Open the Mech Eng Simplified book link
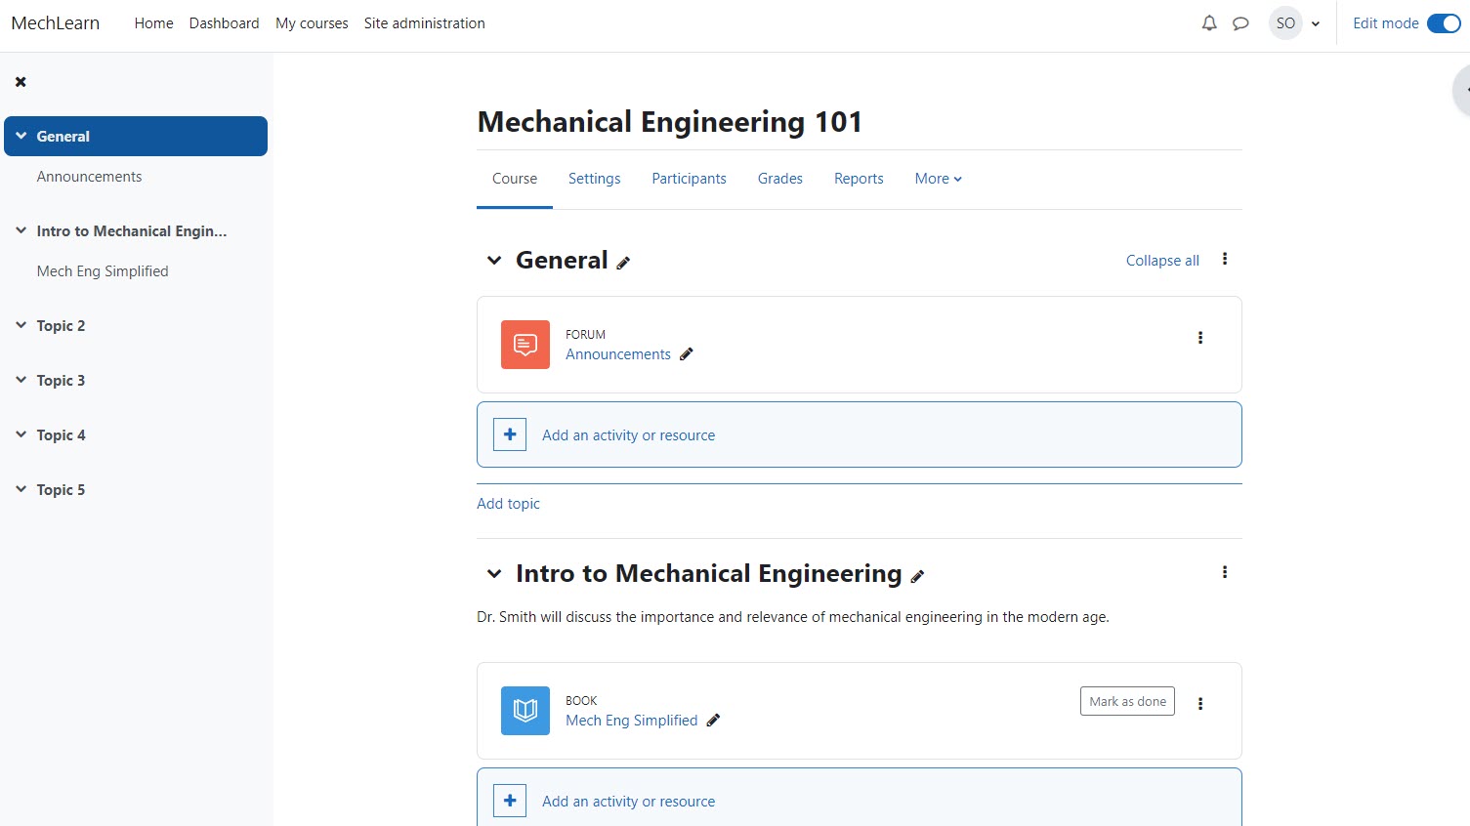 pos(632,721)
